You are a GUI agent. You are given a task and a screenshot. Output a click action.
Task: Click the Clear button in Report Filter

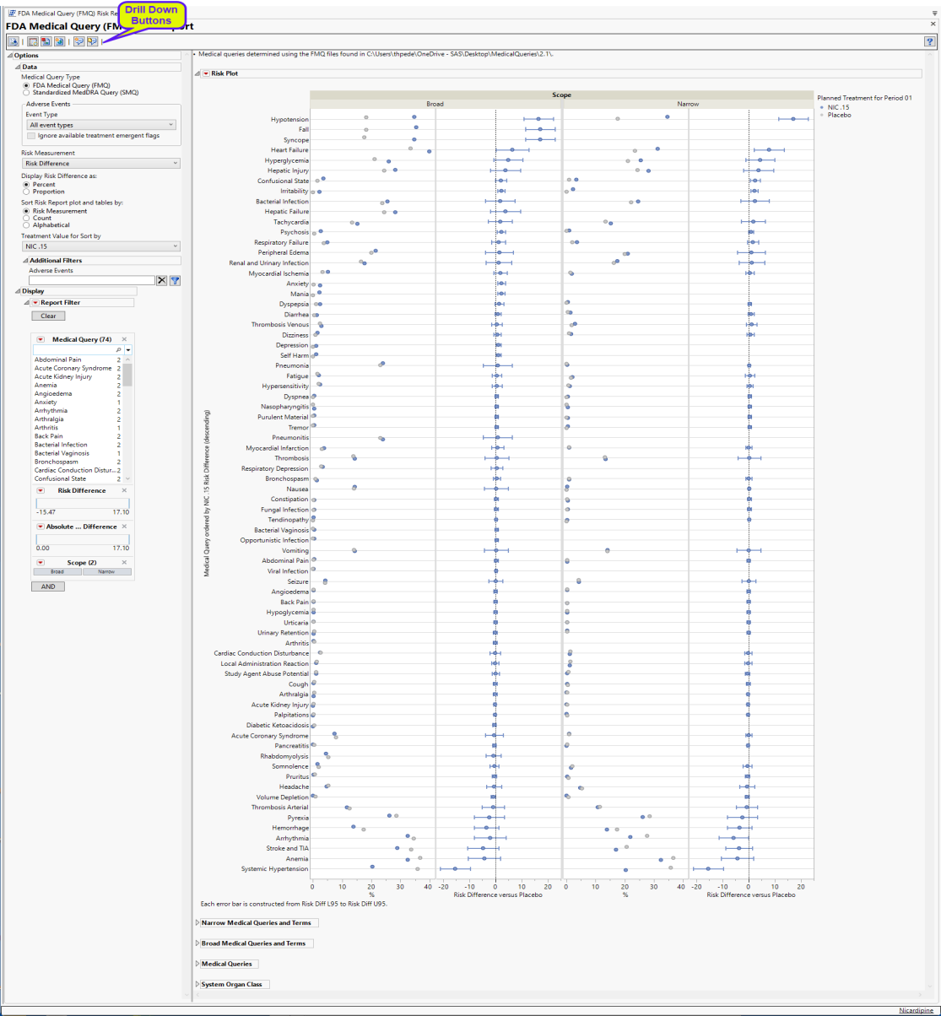[48, 316]
